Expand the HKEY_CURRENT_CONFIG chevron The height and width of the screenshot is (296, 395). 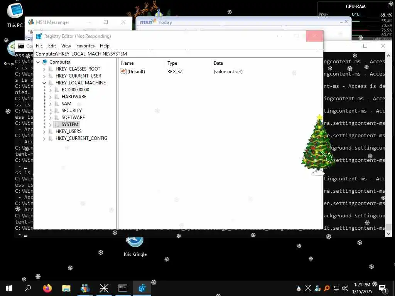coord(44,138)
